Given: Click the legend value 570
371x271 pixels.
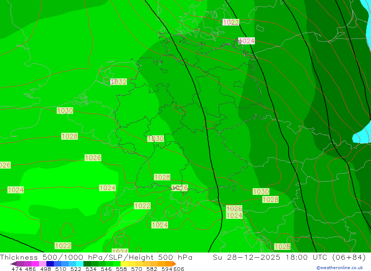Looking at the screenshot, I should pos(136,269).
